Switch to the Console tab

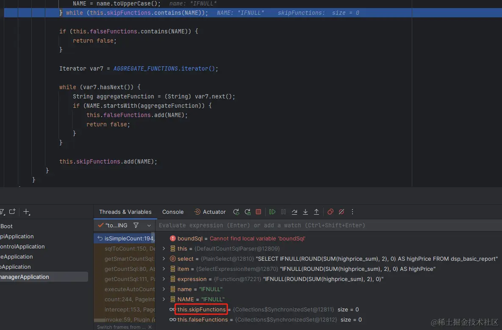click(x=173, y=212)
